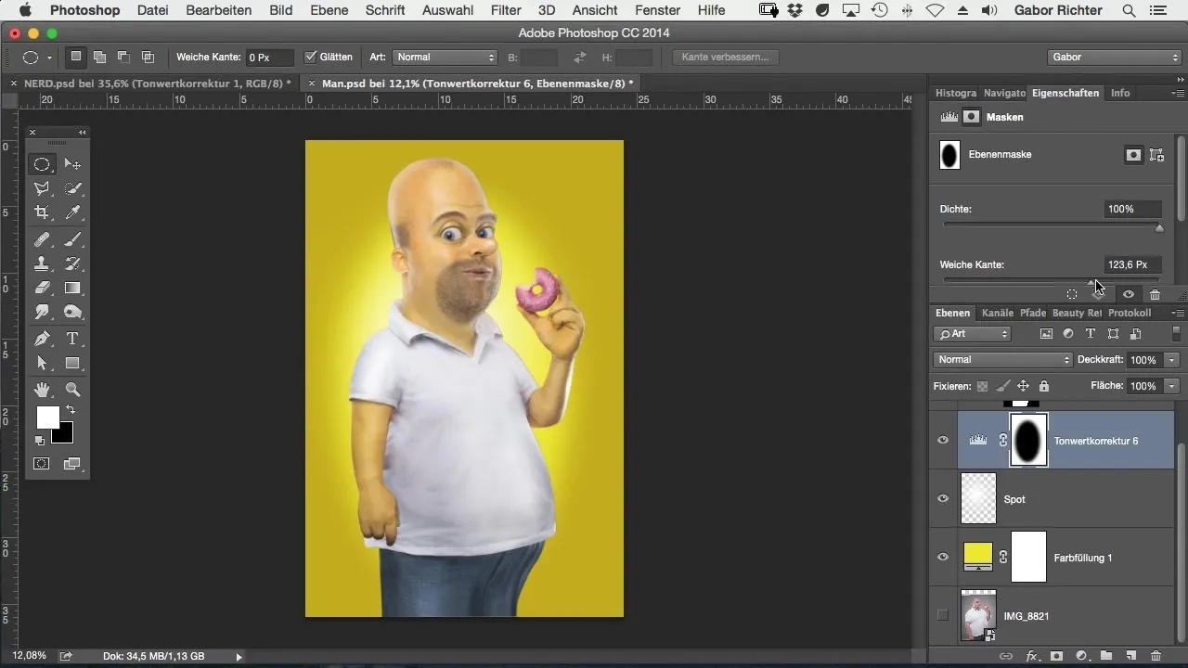Open Properties panel flyout menu
Screen dimensions: 1188x668
click(x=1179, y=94)
